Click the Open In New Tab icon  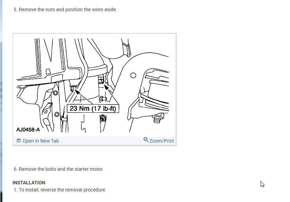click(x=19, y=141)
